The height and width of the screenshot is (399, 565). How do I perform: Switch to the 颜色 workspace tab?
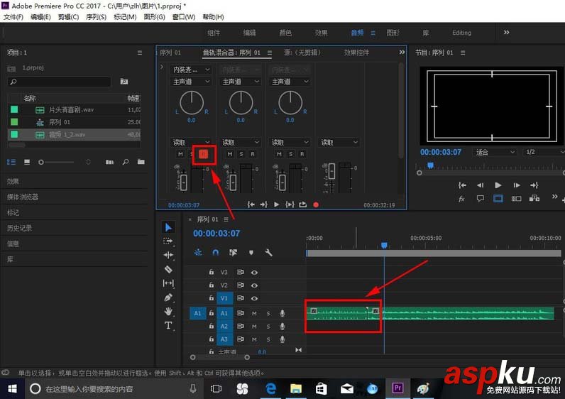[x=285, y=33]
